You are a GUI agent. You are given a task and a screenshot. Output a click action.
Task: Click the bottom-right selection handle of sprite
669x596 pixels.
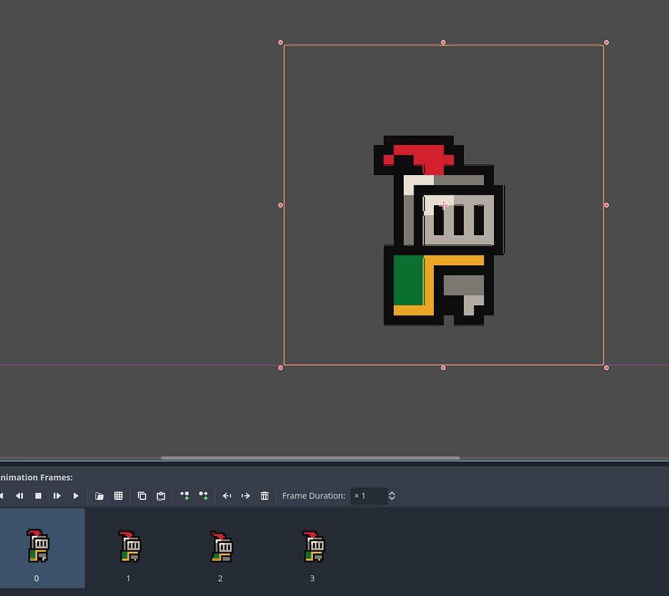pos(606,367)
